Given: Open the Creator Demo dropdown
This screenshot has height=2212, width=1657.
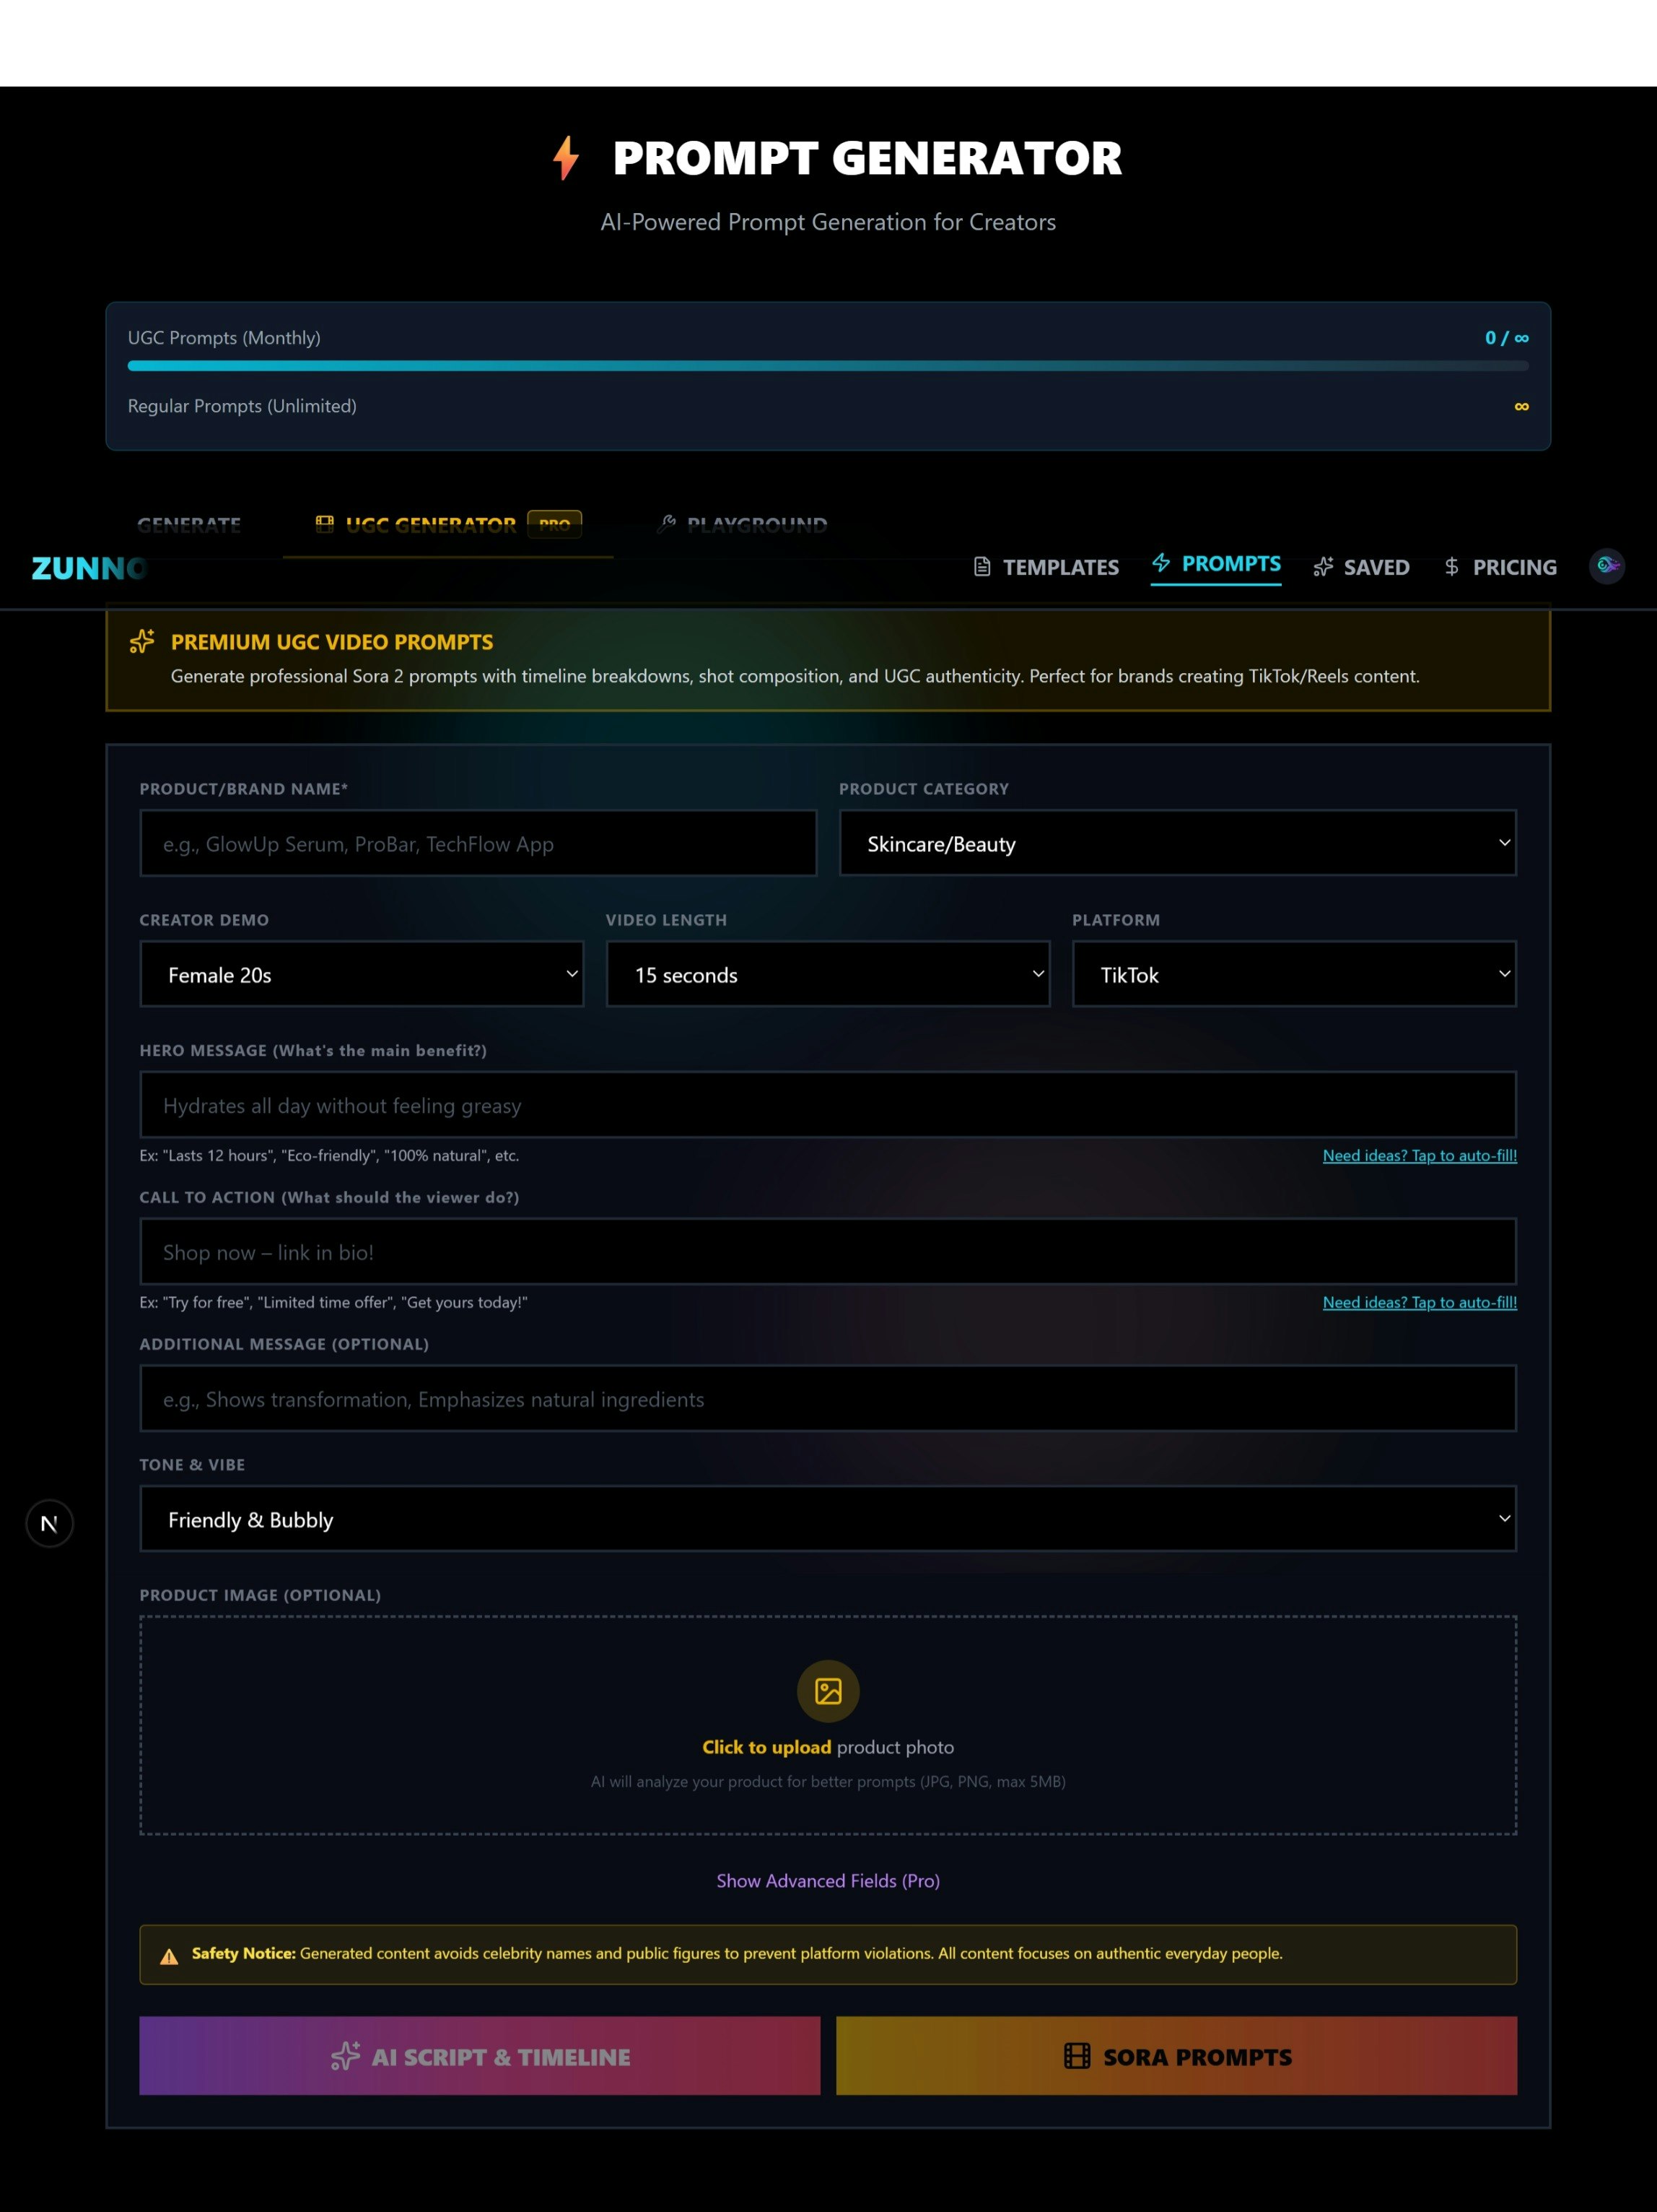Looking at the screenshot, I should coord(361,974).
